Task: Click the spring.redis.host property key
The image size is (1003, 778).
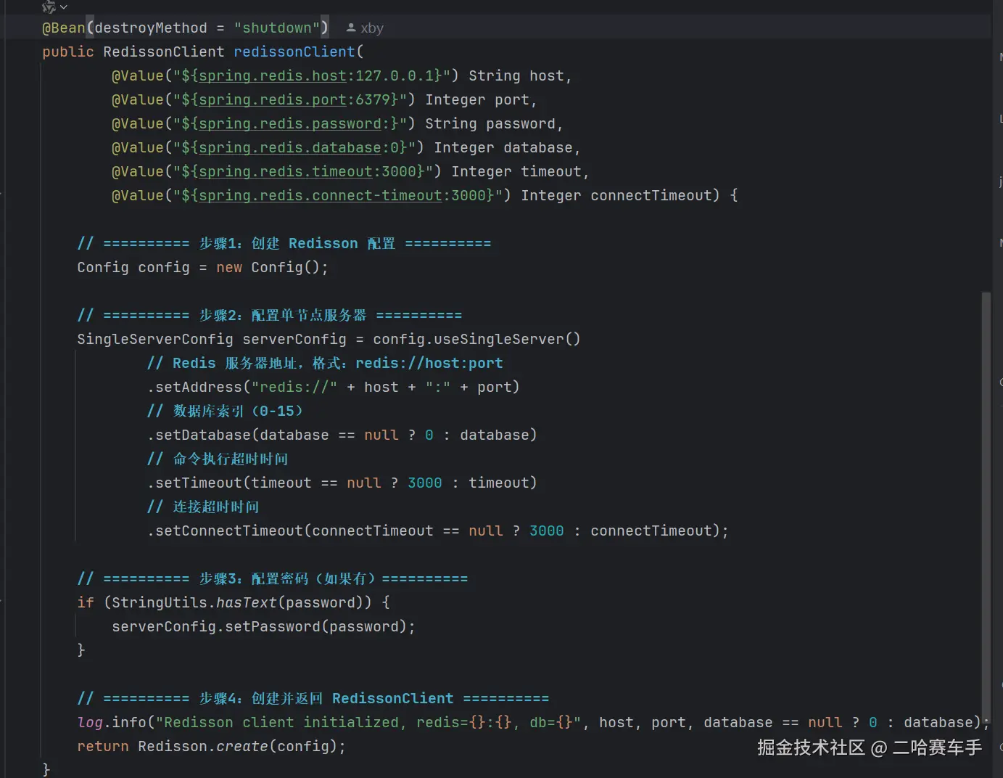Action: pos(273,75)
